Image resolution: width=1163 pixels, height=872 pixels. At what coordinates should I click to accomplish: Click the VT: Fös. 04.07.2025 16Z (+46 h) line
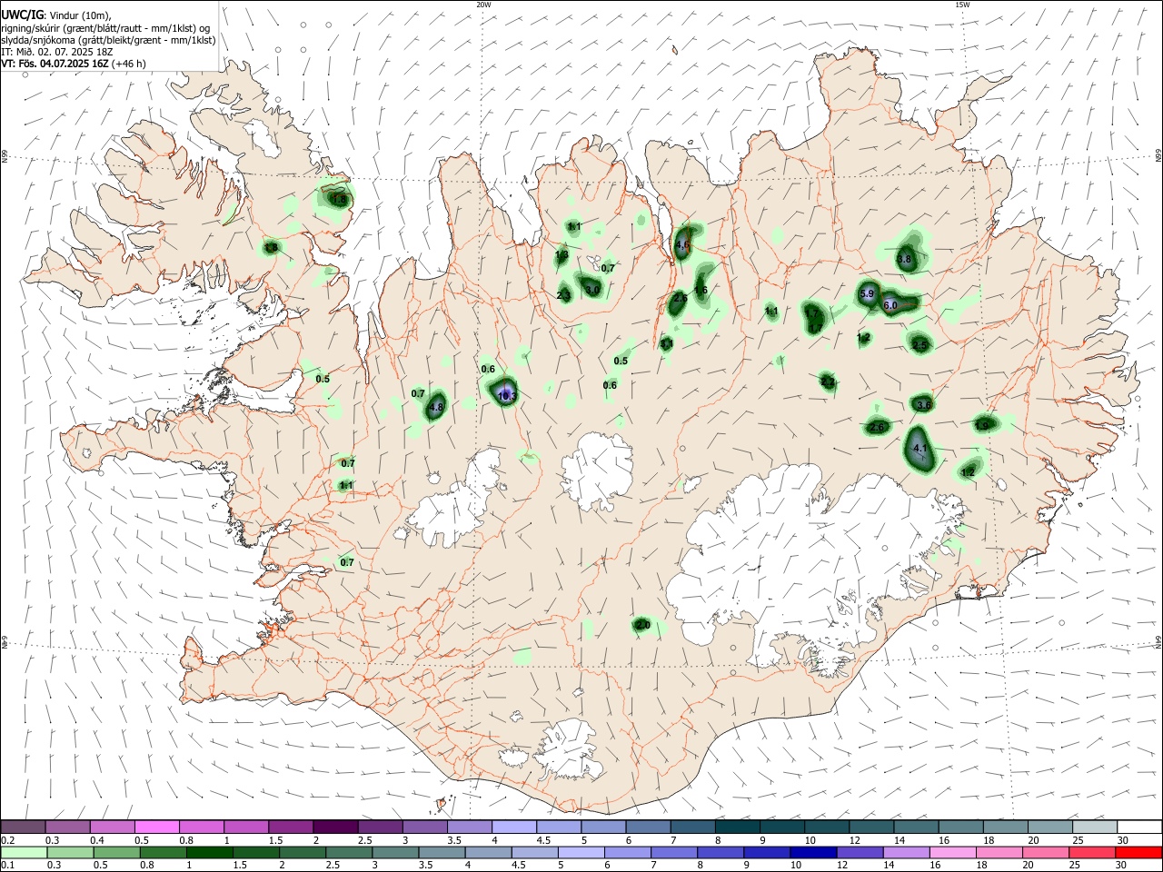click(x=74, y=64)
